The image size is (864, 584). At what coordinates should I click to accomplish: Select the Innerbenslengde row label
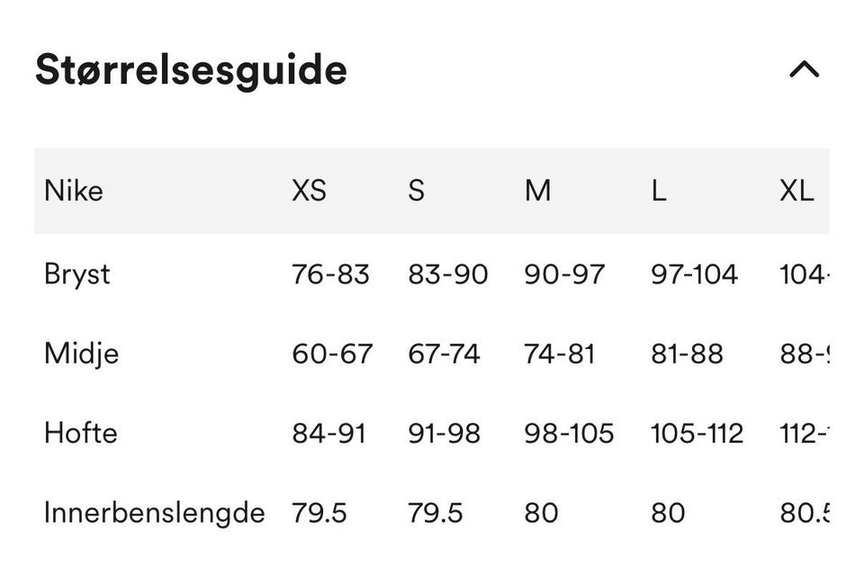[x=154, y=512]
